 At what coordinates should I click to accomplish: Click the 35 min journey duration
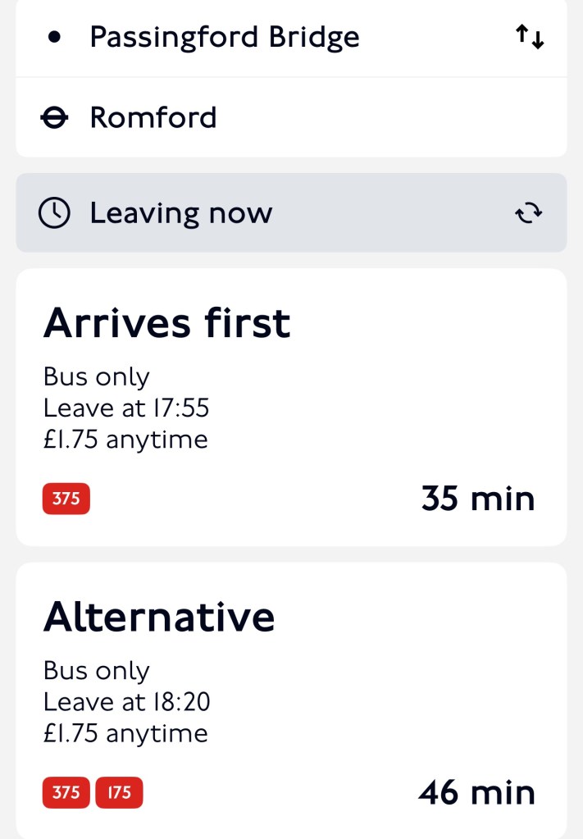(x=477, y=499)
